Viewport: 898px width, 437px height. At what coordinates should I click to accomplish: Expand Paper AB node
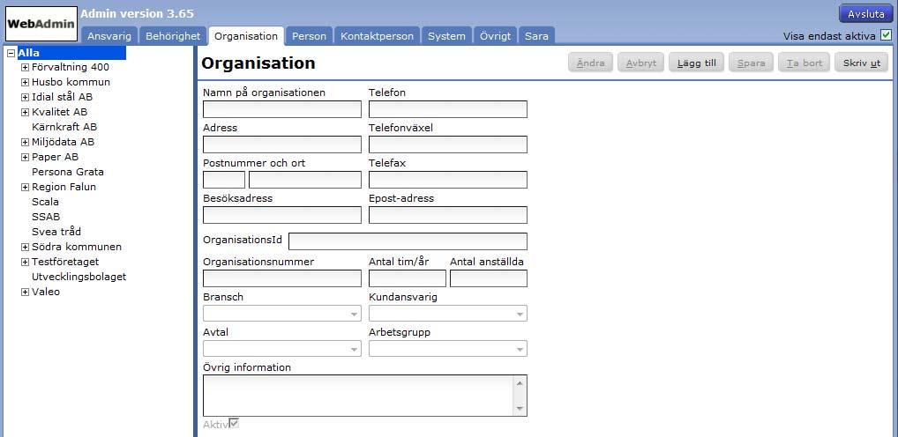click(x=26, y=158)
